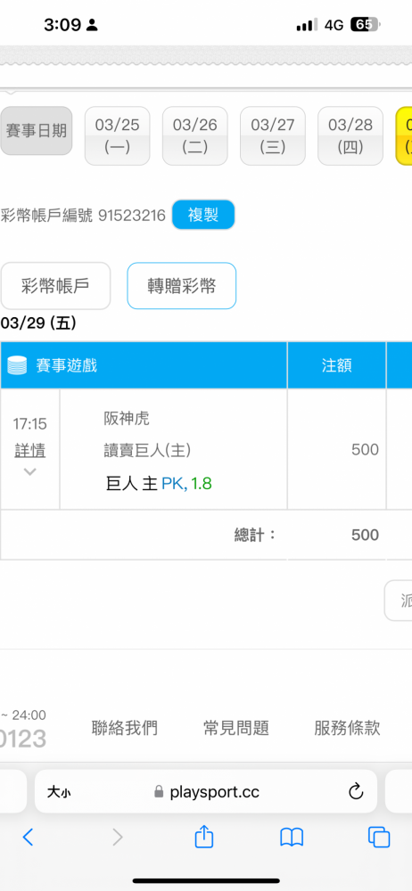Tap the coin stack icon in table header
This screenshot has height=891, width=412.
pyautogui.click(x=18, y=365)
